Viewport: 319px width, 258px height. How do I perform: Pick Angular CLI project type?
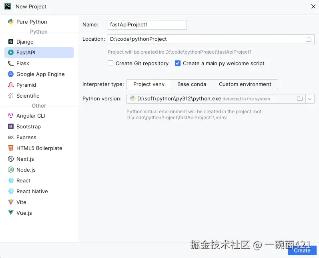[39, 116]
